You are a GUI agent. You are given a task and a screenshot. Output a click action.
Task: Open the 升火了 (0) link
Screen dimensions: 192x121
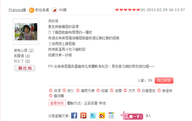[22, 61]
